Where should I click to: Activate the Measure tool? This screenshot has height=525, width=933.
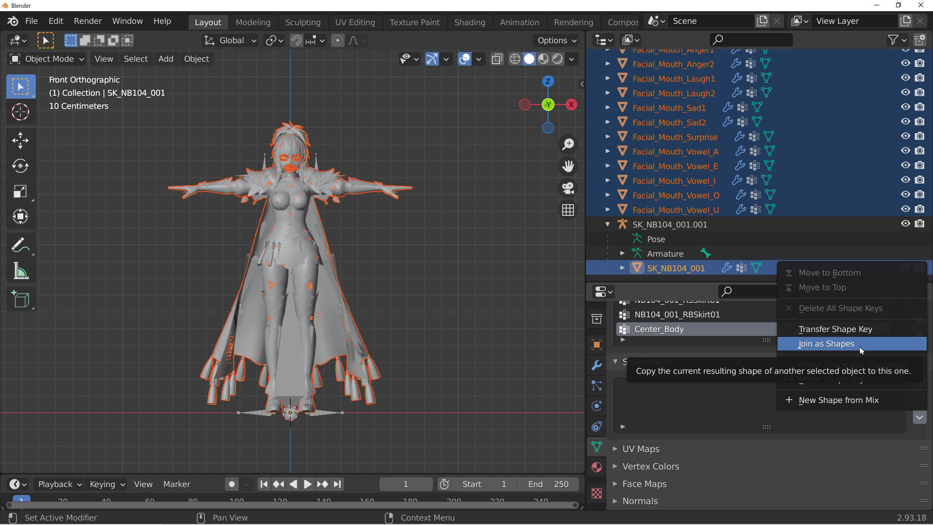point(20,271)
